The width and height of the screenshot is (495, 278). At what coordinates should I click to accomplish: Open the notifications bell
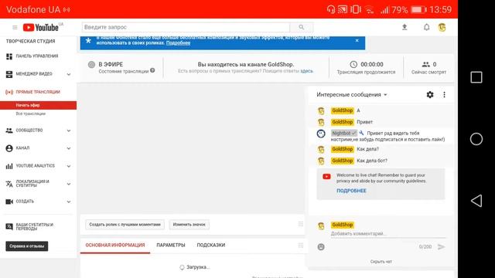tap(426, 28)
